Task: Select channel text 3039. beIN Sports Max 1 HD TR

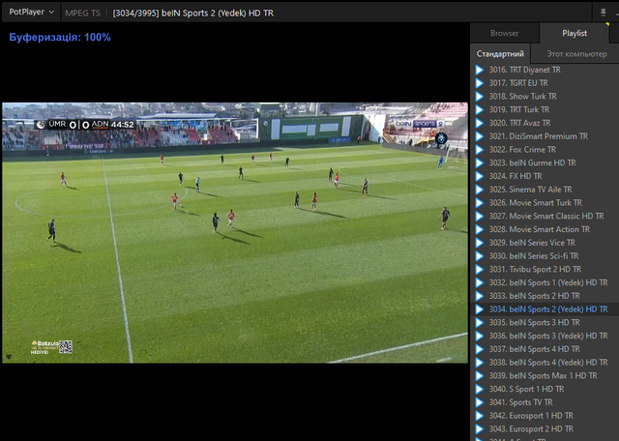Action: (x=544, y=376)
